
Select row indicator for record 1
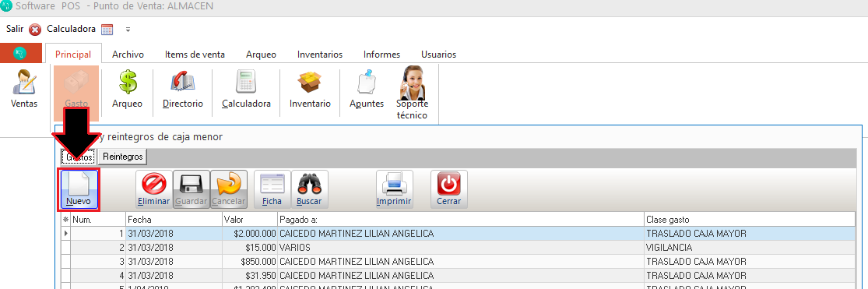(x=66, y=234)
